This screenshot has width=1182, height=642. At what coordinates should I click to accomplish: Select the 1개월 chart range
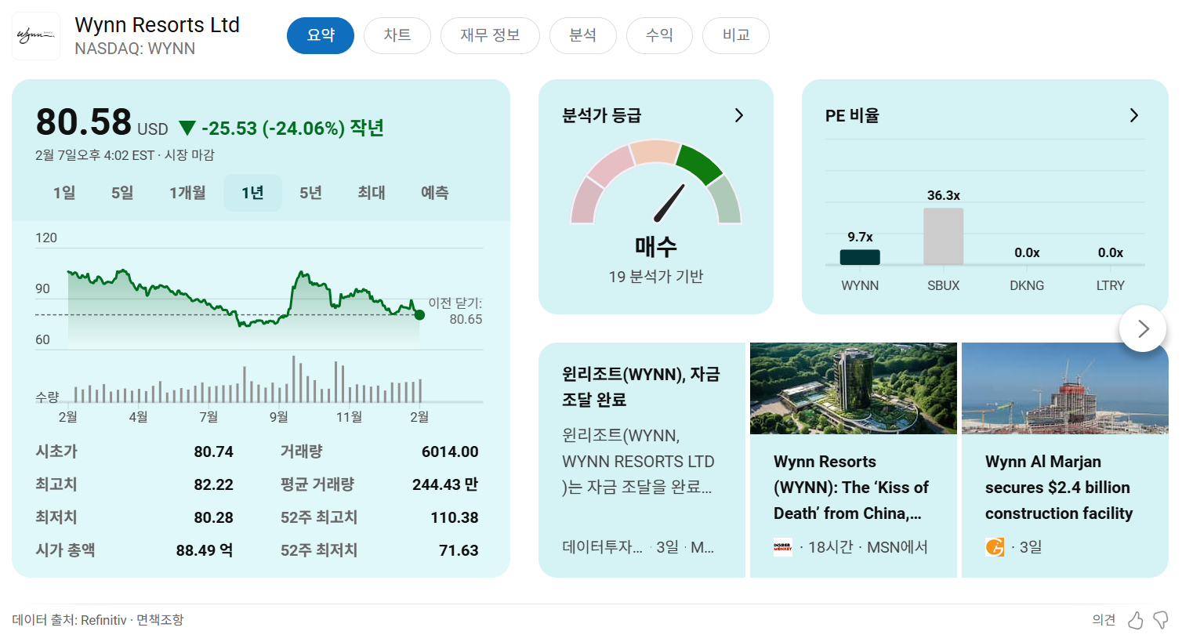coord(187,193)
